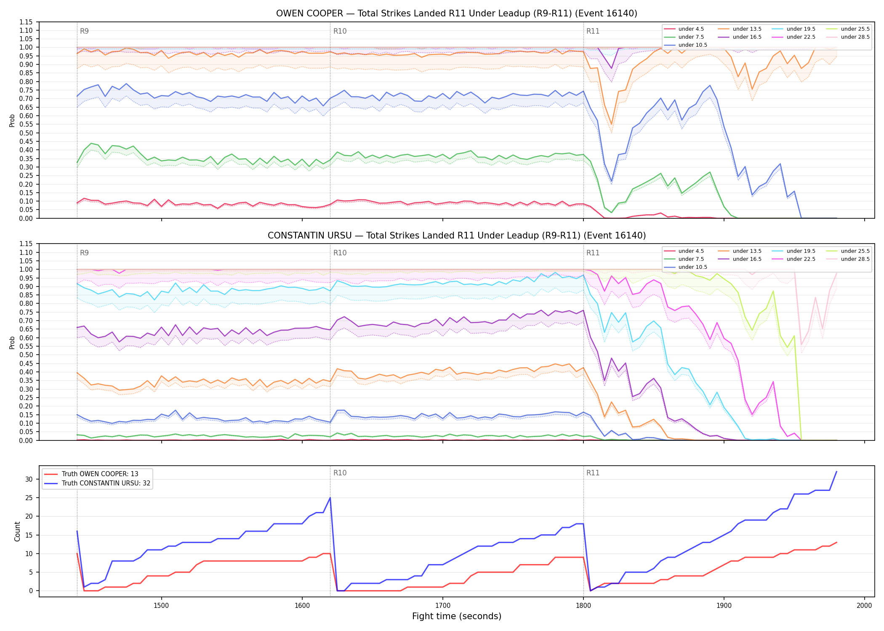
Task: Click the CONSTANTIN URSU chart title
Action: pos(457,236)
